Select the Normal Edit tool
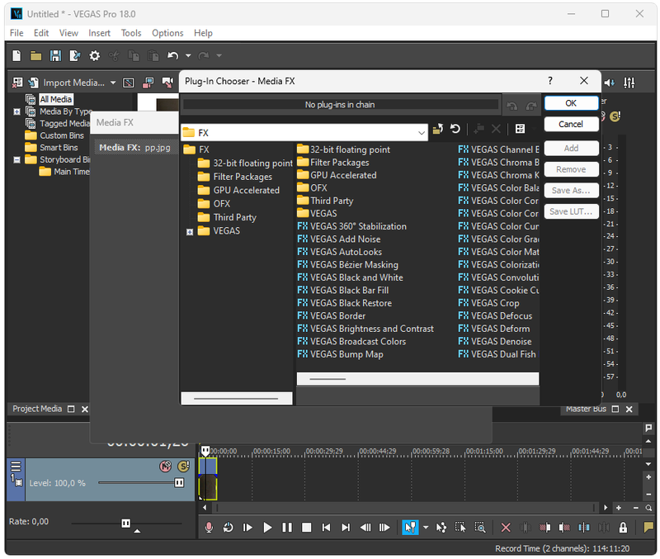The height and width of the screenshot is (559, 660). coord(410,528)
